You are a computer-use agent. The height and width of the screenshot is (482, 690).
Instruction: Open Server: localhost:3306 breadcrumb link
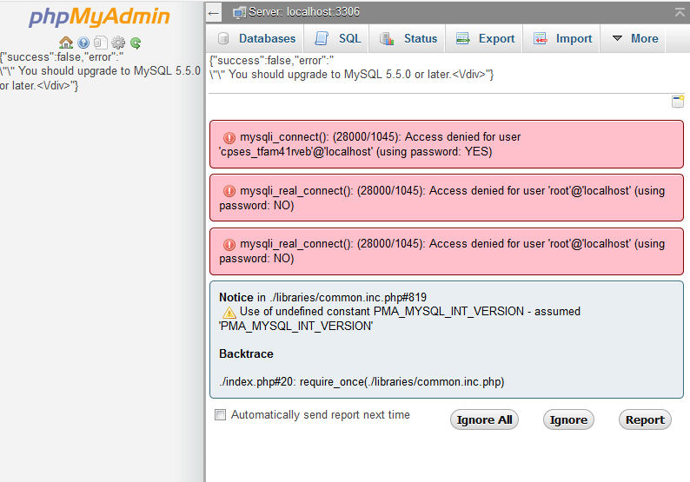[x=303, y=12]
